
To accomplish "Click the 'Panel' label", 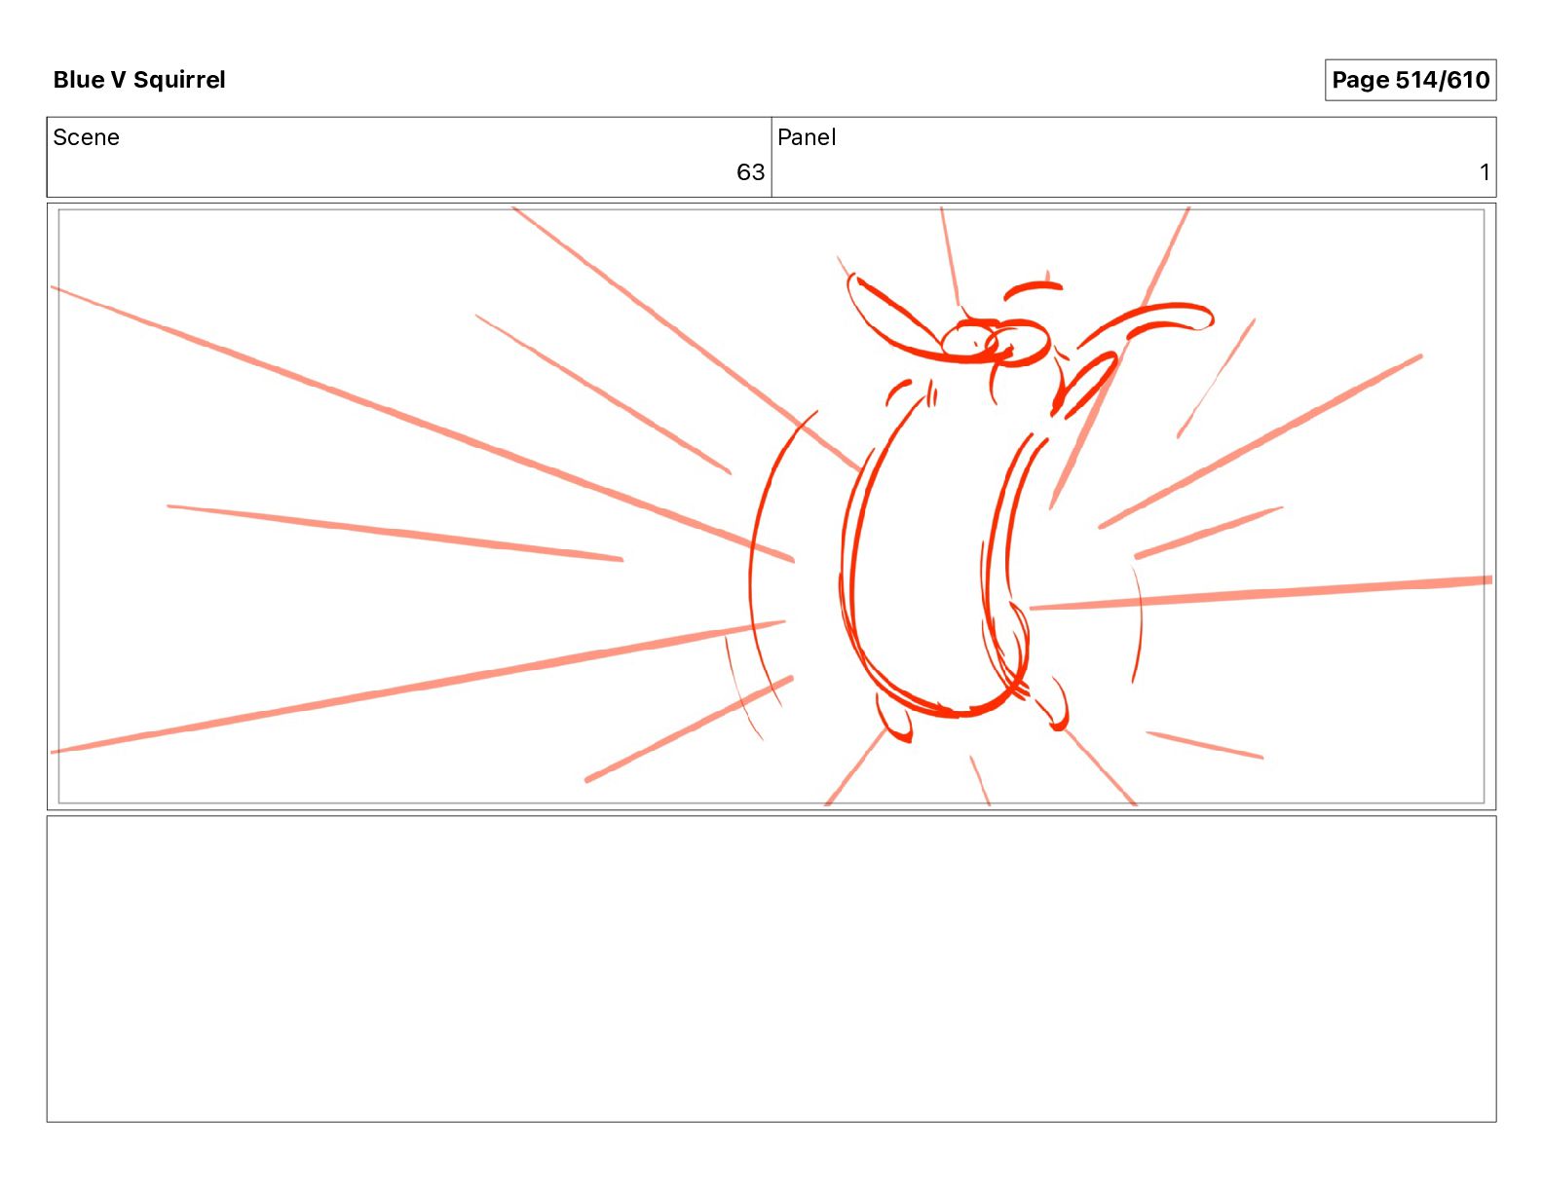I will click(807, 137).
